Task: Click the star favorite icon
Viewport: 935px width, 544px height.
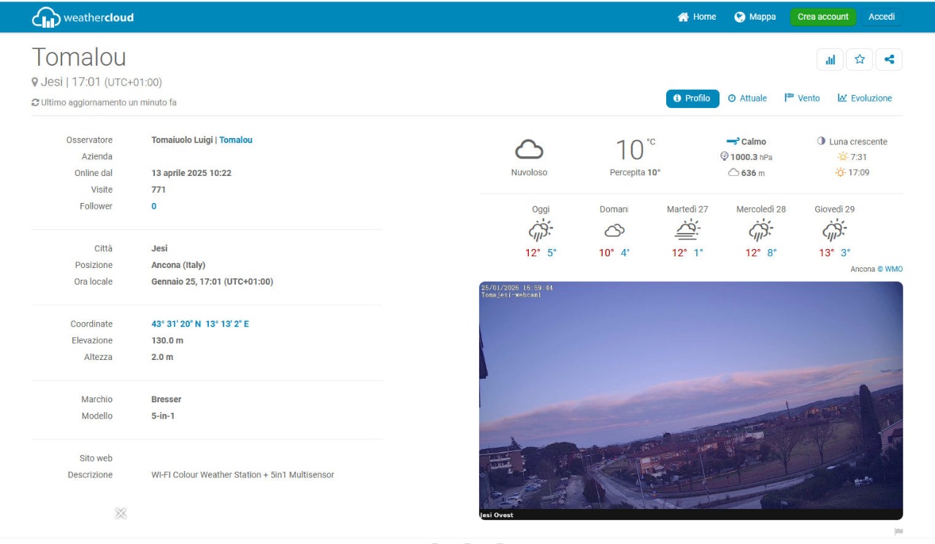Action: [859, 60]
